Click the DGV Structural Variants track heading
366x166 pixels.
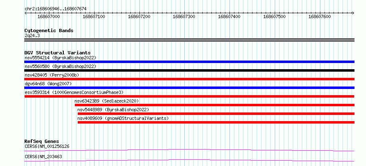58,53
